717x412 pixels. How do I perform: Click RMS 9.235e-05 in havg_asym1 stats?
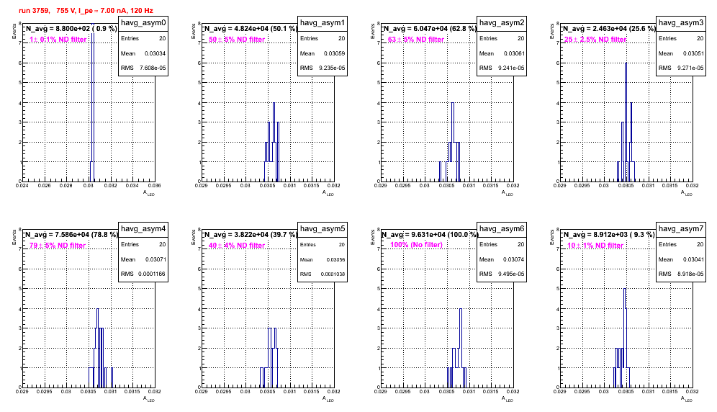point(323,68)
